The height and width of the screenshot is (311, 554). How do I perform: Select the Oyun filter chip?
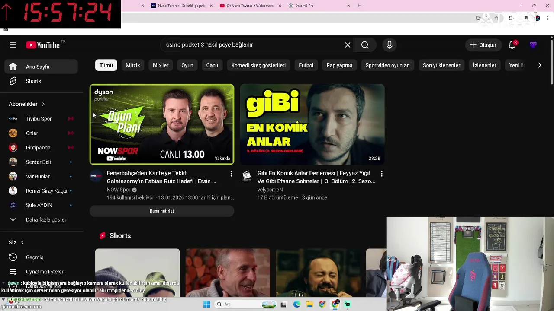tap(187, 65)
